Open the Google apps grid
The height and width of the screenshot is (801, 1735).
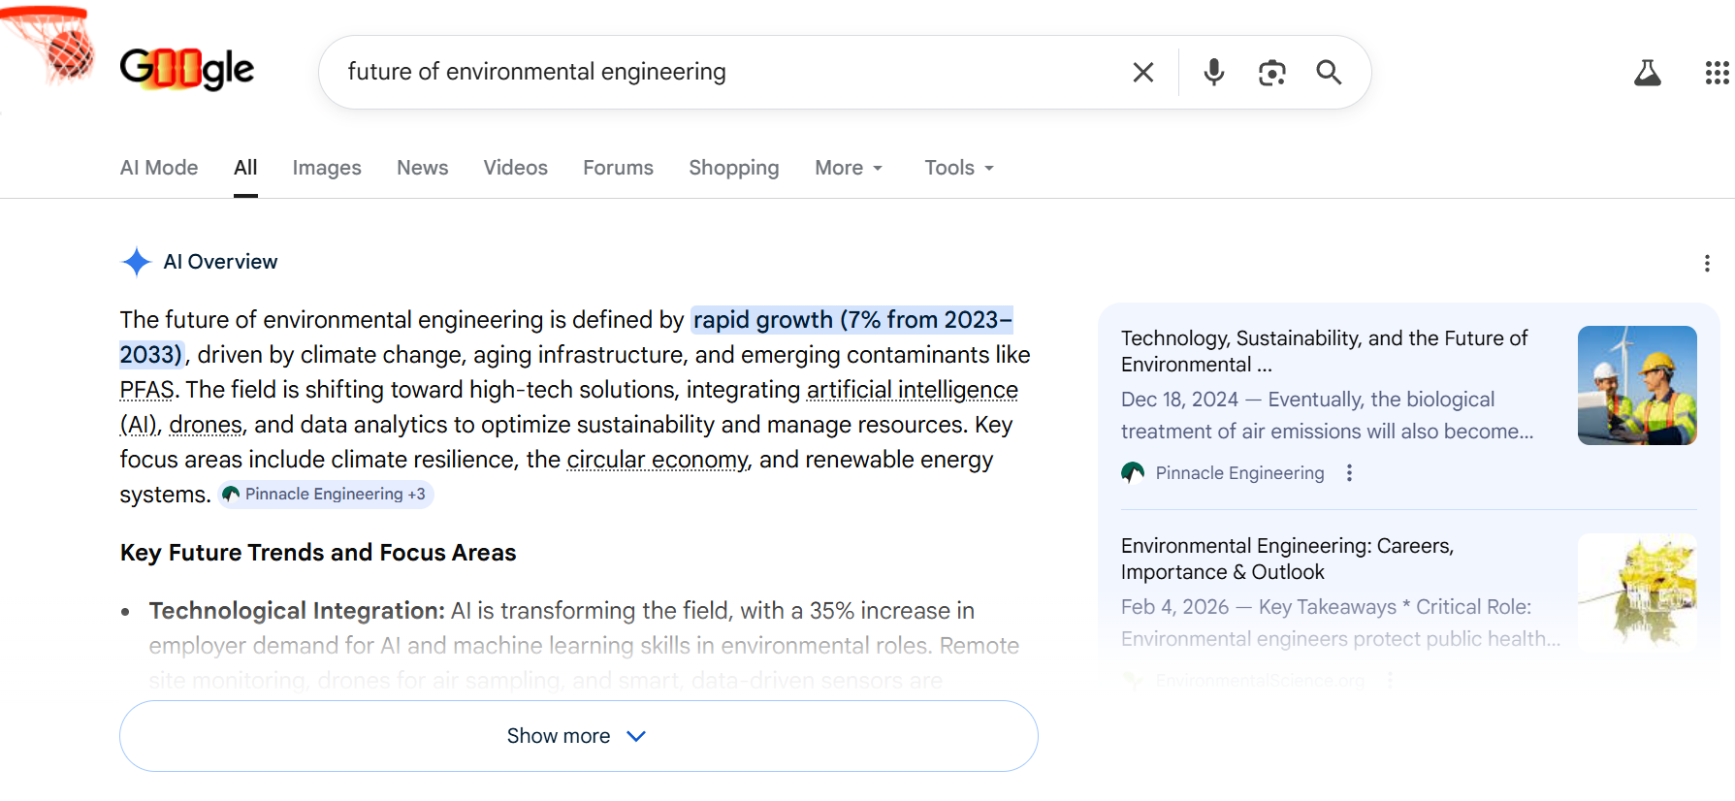pos(1716,73)
